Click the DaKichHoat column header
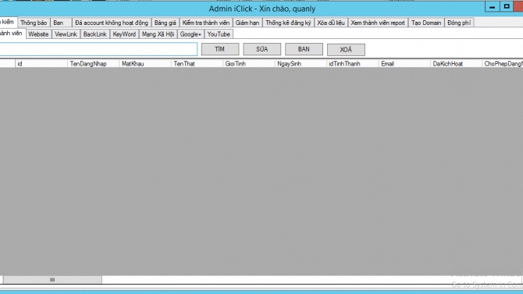Viewport: 523px width, 294px height. (x=457, y=64)
